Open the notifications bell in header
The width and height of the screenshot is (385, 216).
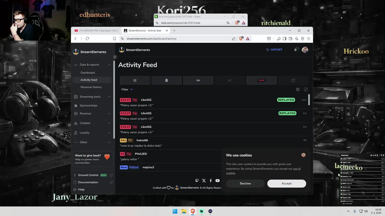[x=295, y=50]
